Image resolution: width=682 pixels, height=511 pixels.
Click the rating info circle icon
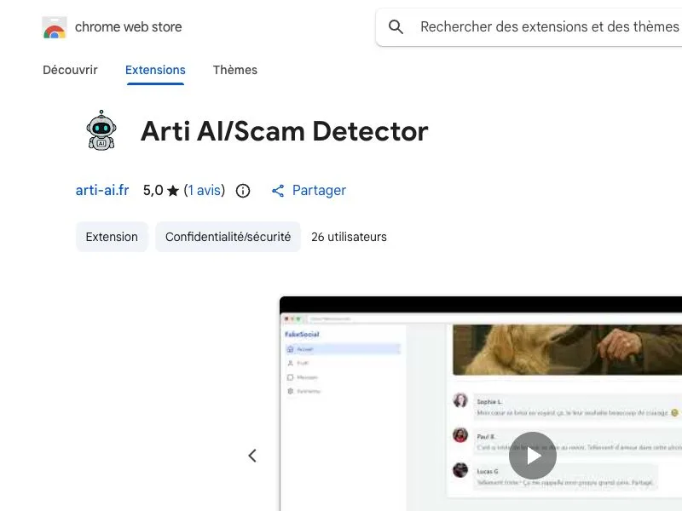243,191
